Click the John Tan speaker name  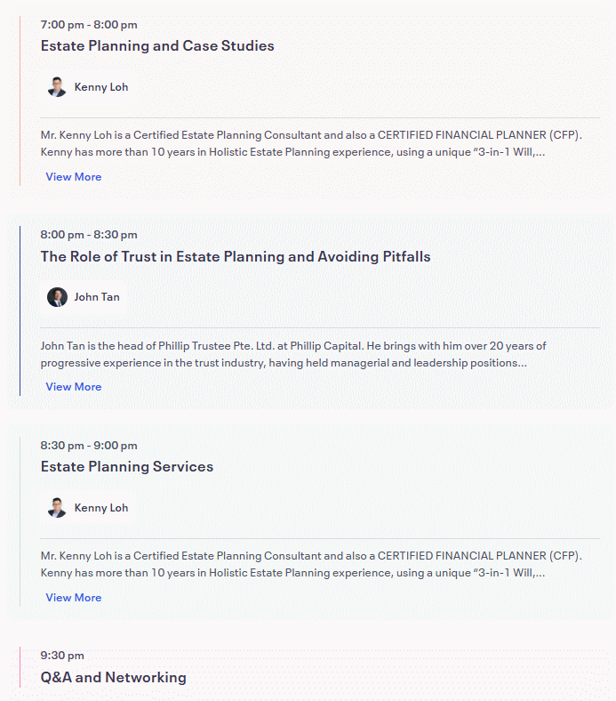pos(97,297)
